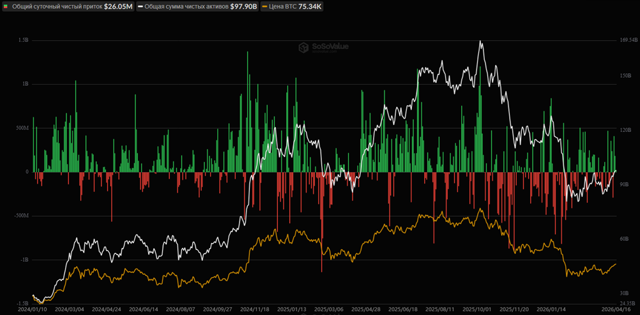Click the 1.5B label on left axis

pyautogui.click(x=24, y=40)
